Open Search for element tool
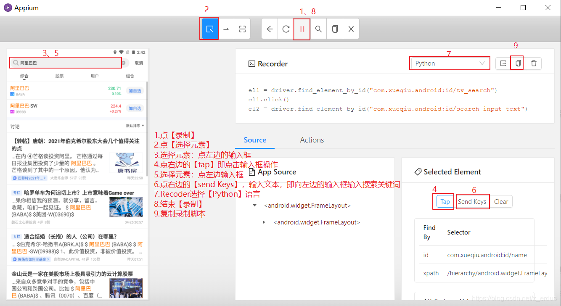Image resolution: width=561 pixels, height=306 pixels. point(318,29)
